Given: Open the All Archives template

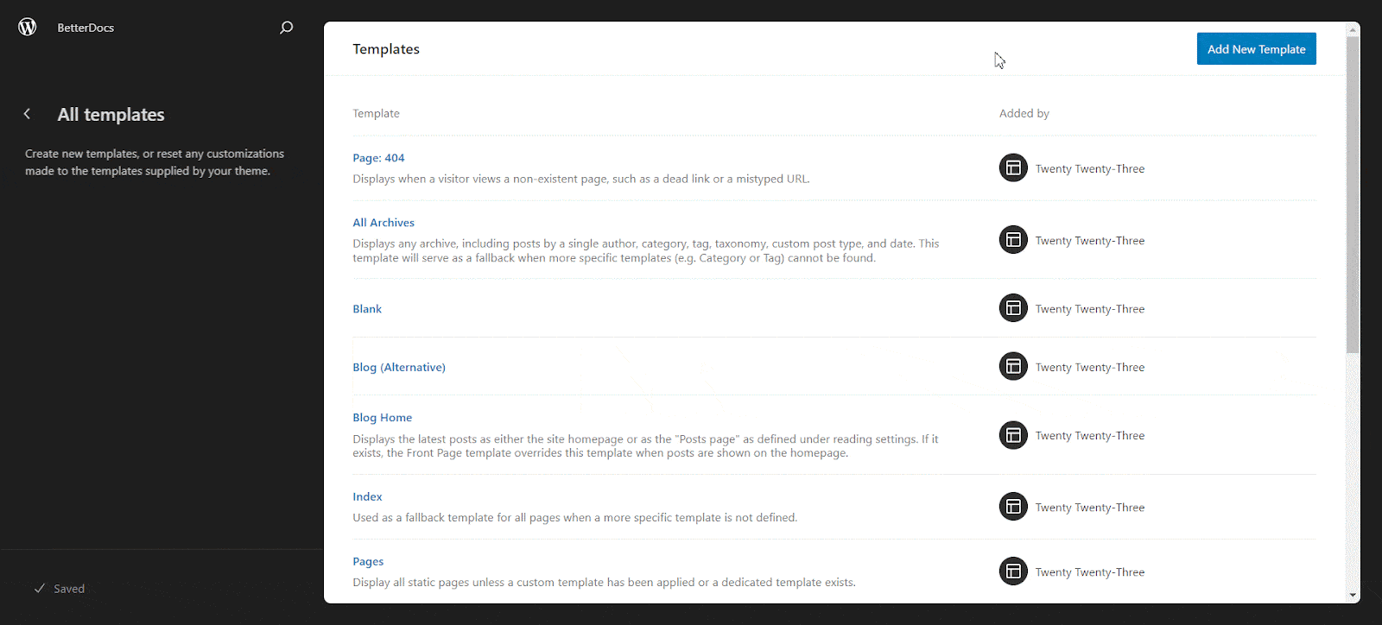Looking at the screenshot, I should (383, 222).
